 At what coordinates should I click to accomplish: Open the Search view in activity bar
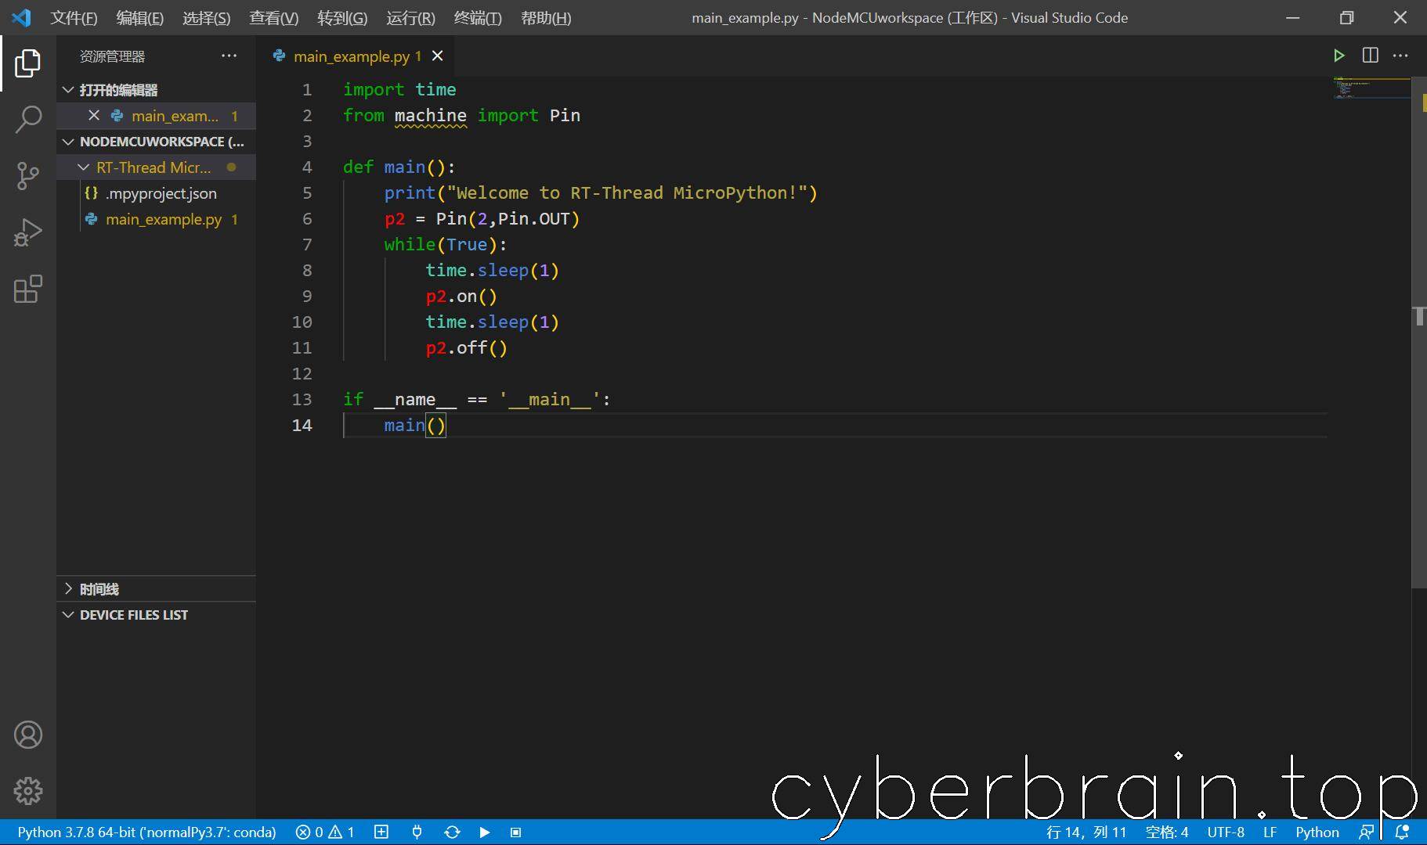pyautogui.click(x=28, y=120)
